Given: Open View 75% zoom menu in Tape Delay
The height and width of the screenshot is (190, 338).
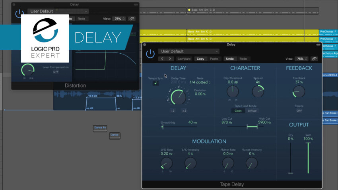Looking at the screenshot, I should [x=302, y=59].
